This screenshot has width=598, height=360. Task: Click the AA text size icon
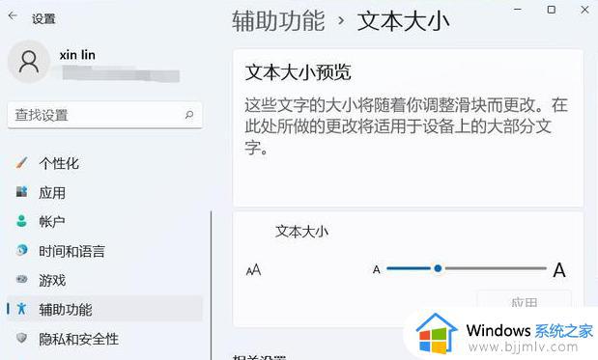254,269
